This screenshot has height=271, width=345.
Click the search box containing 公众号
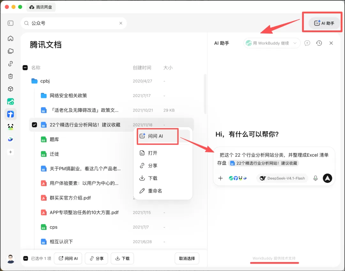73,23
